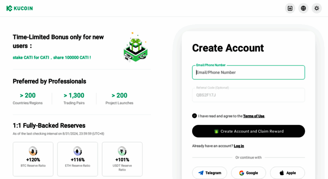This screenshot has height=179, width=328.
Task: Uncheck the Terms of Use agreement checkbox
Action: point(194,116)
